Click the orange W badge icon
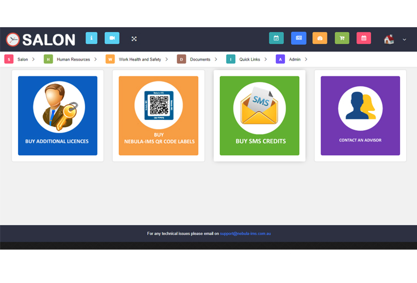The image size is (417, 283). (110, 59)
